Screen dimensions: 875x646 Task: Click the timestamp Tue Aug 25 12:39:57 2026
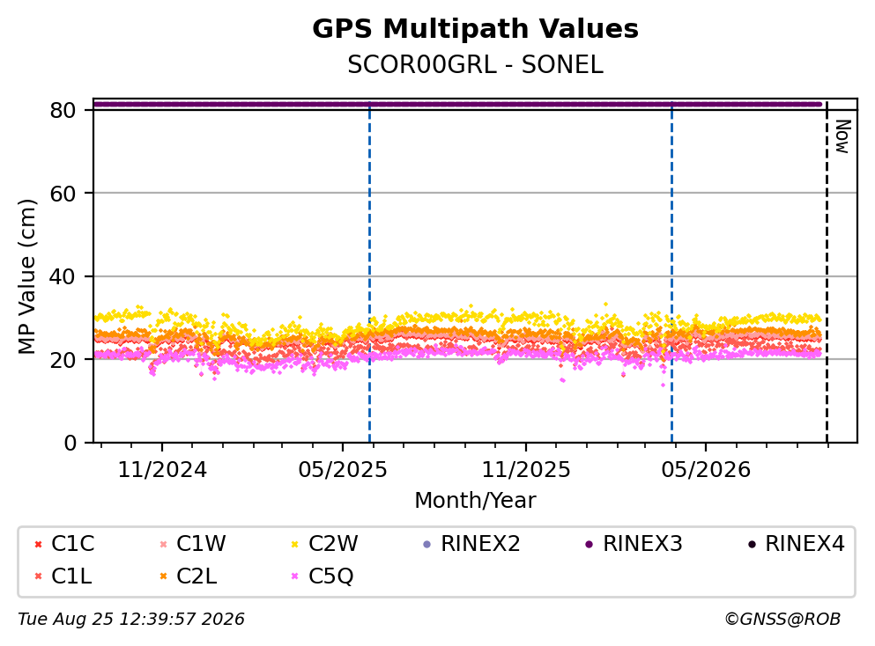[131, 620]
